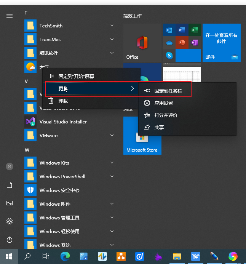Open the Office tile

pyautogui.click(x=142, y=42)
